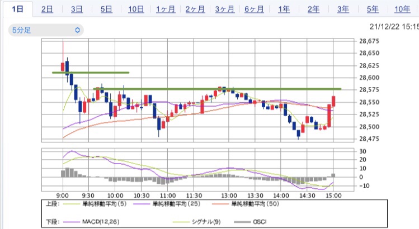Click the 14:30 time axis label
Screen dimensions: 419x229
pos(307,195)
